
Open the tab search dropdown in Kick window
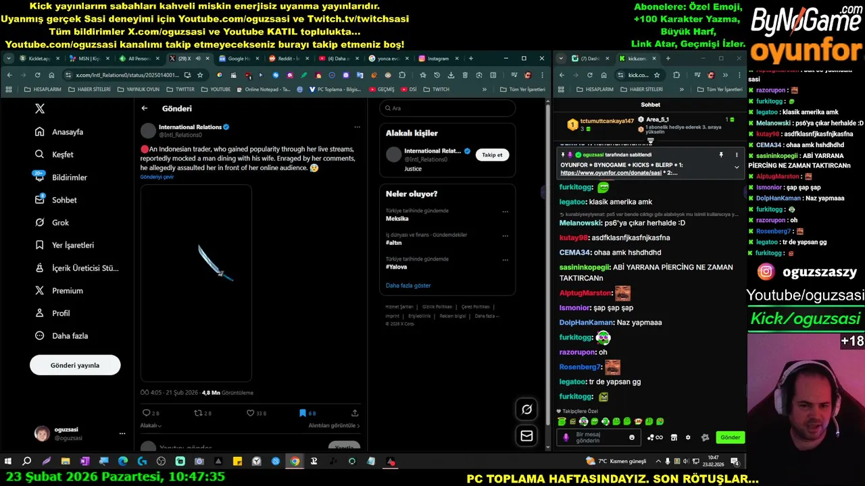tap(561, 59)
